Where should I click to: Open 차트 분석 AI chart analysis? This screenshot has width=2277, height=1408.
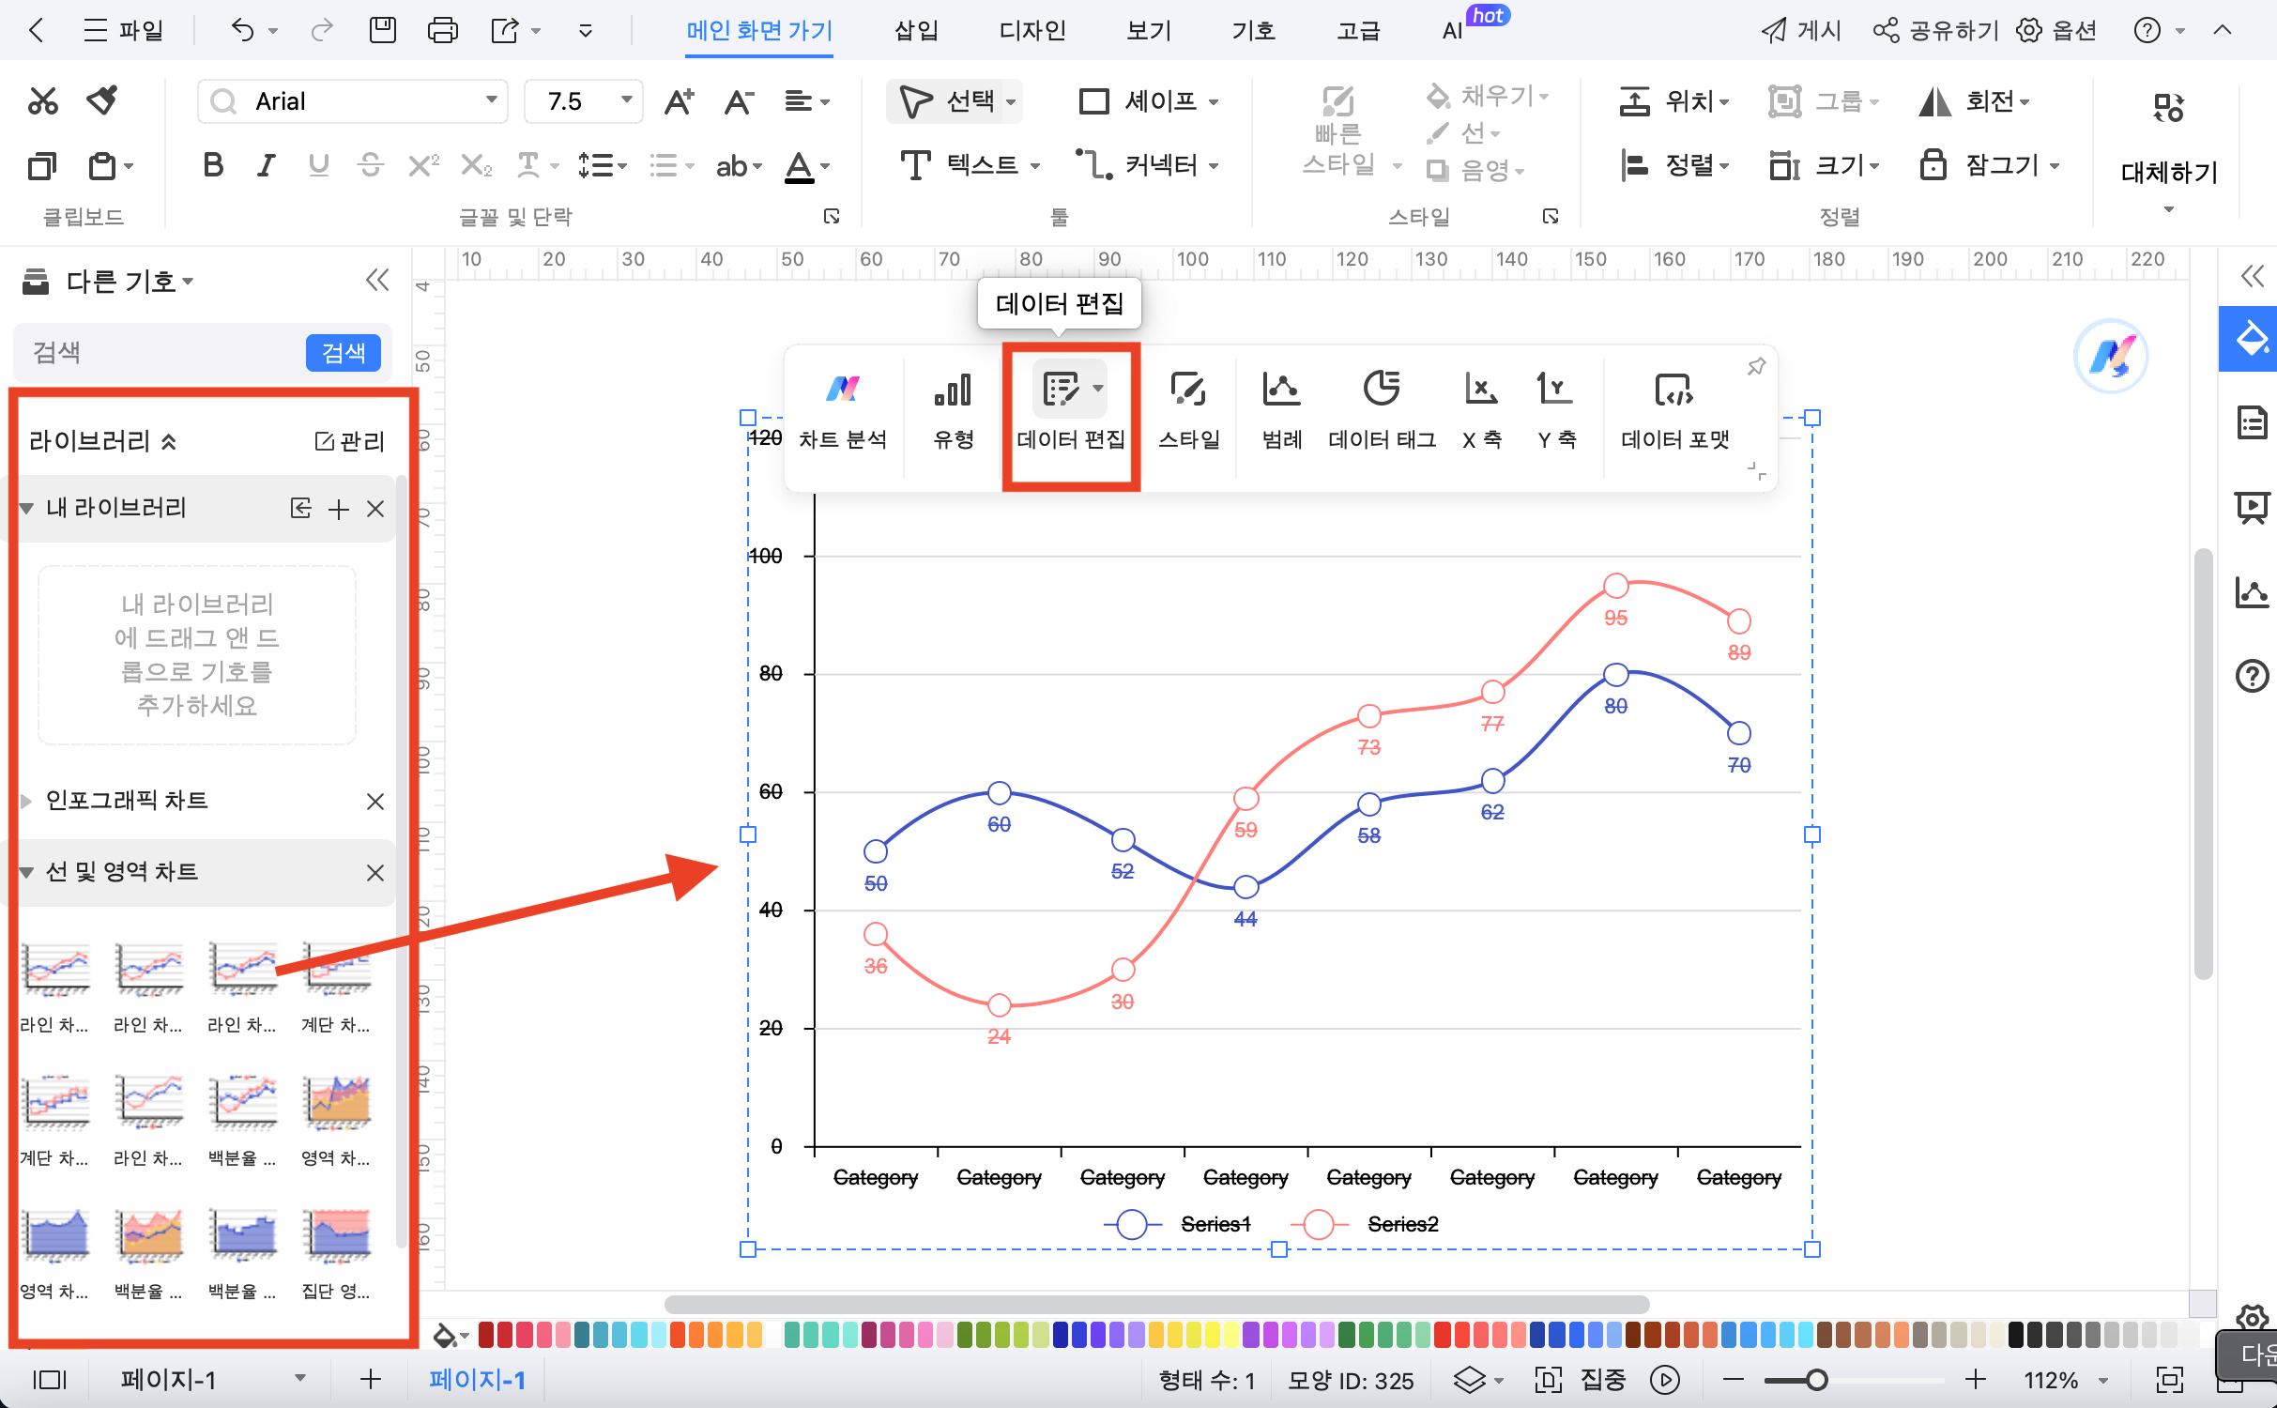843,411
